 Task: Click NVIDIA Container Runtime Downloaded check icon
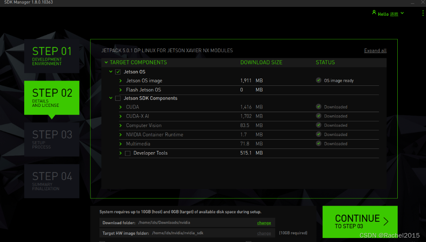pos(318,134)
